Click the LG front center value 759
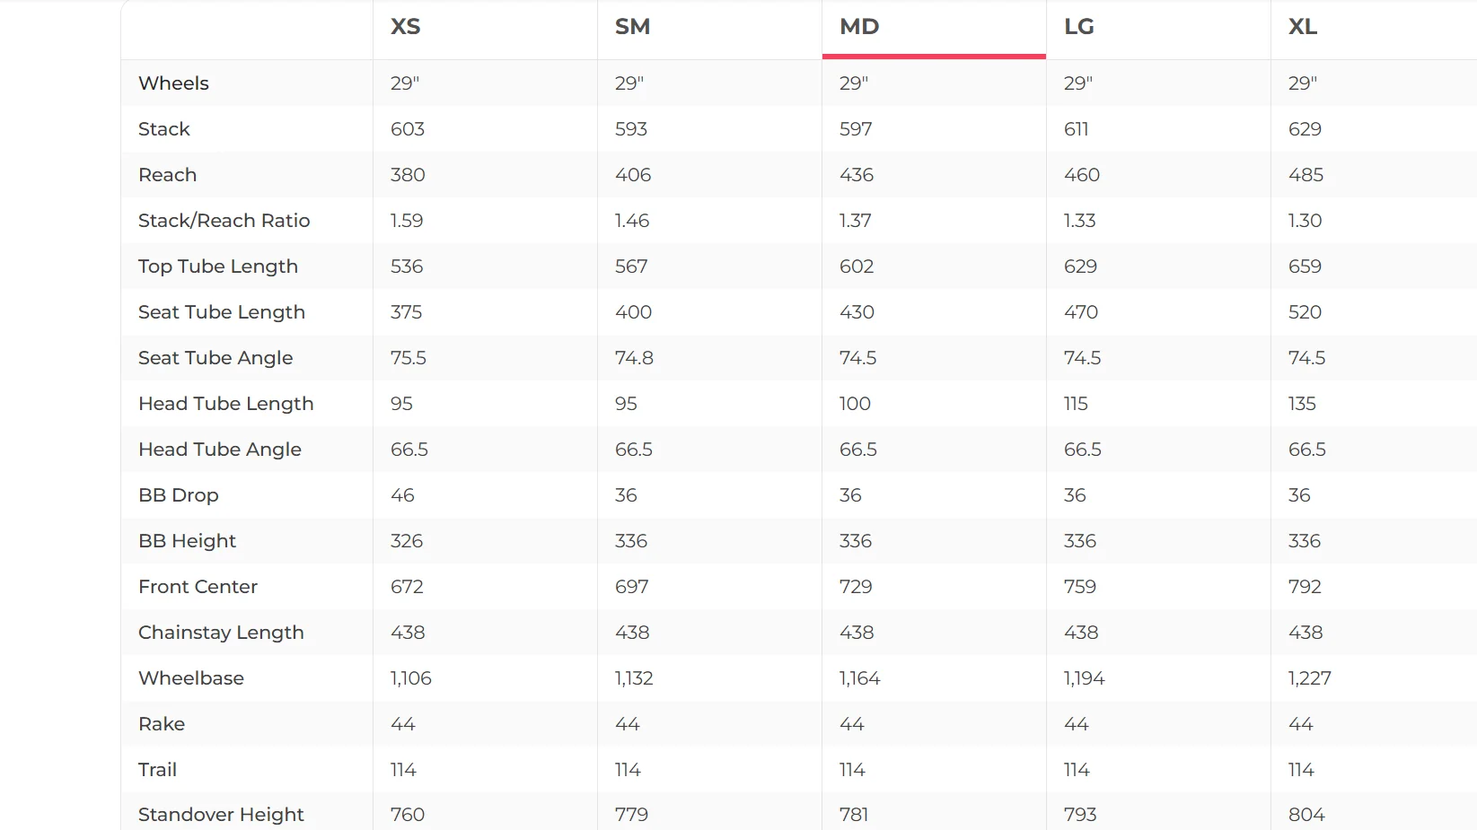The height and width of the screenshot is (830, 1477). coord(1080,587)
